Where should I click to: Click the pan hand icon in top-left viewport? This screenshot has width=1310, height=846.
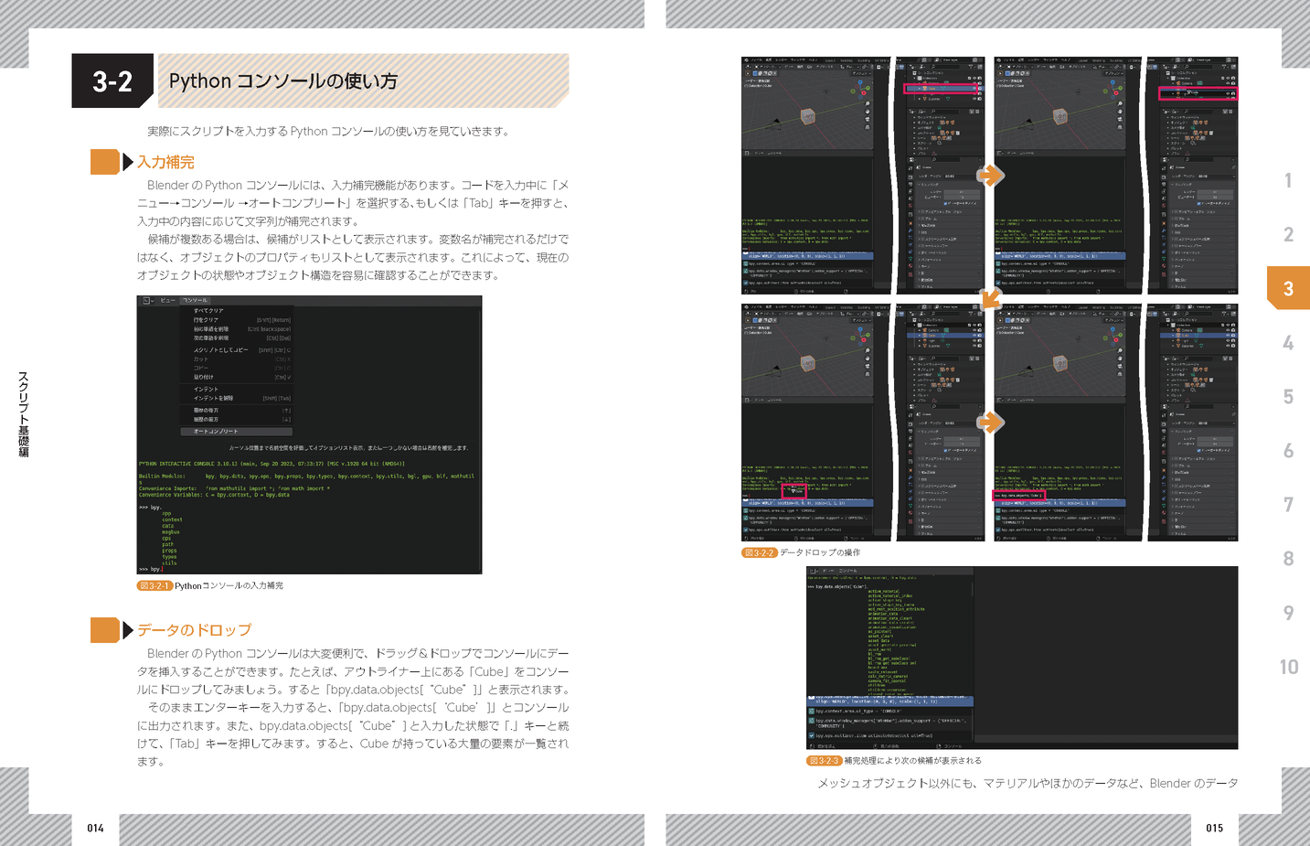pos(868,112)
